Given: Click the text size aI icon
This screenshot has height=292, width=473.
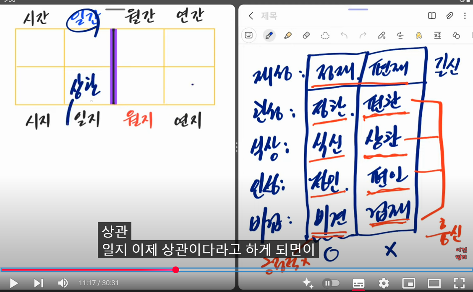Looking at the screenshot, I should [x=437, y=36].
